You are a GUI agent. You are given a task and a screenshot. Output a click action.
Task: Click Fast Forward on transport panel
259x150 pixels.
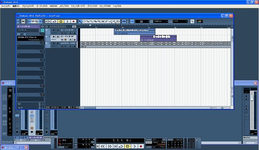tap(109, 146)
